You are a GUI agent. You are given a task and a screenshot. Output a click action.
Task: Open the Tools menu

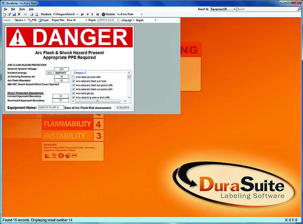tap(22, 9)
